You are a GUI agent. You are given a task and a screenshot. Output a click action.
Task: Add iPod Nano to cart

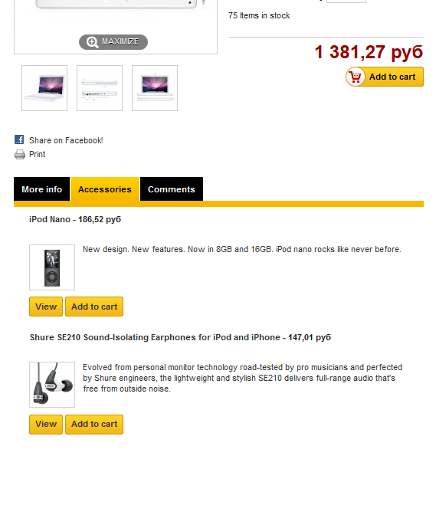coord(94,307)
